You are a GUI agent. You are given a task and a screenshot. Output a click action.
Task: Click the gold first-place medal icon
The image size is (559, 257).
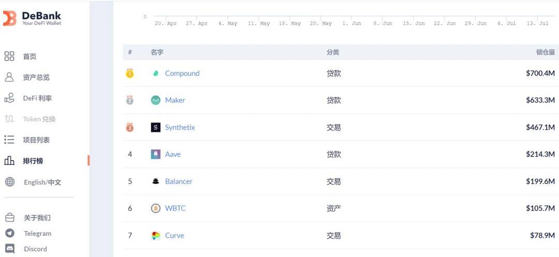[x=130, y=73]
